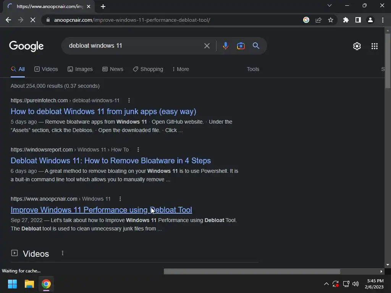Click the scroll right arrow
This screenshot has height=293, width=391.
[x=381, y=271]
